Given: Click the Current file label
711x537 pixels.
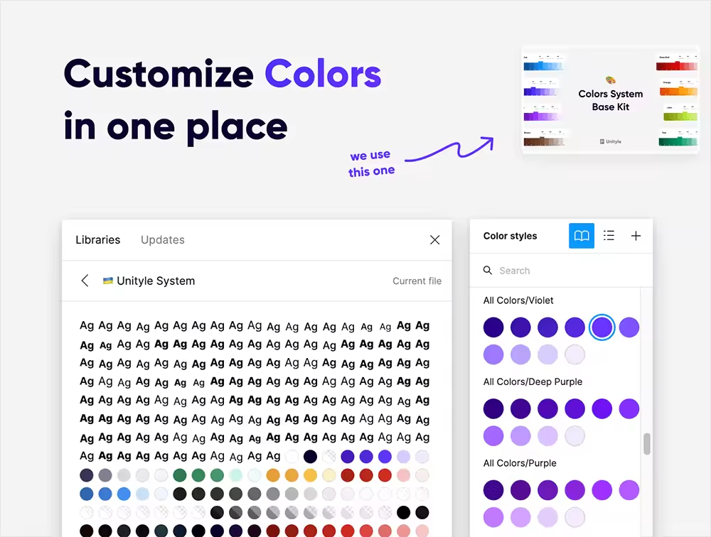Looking at the screenshot, I should click(417, 281).
